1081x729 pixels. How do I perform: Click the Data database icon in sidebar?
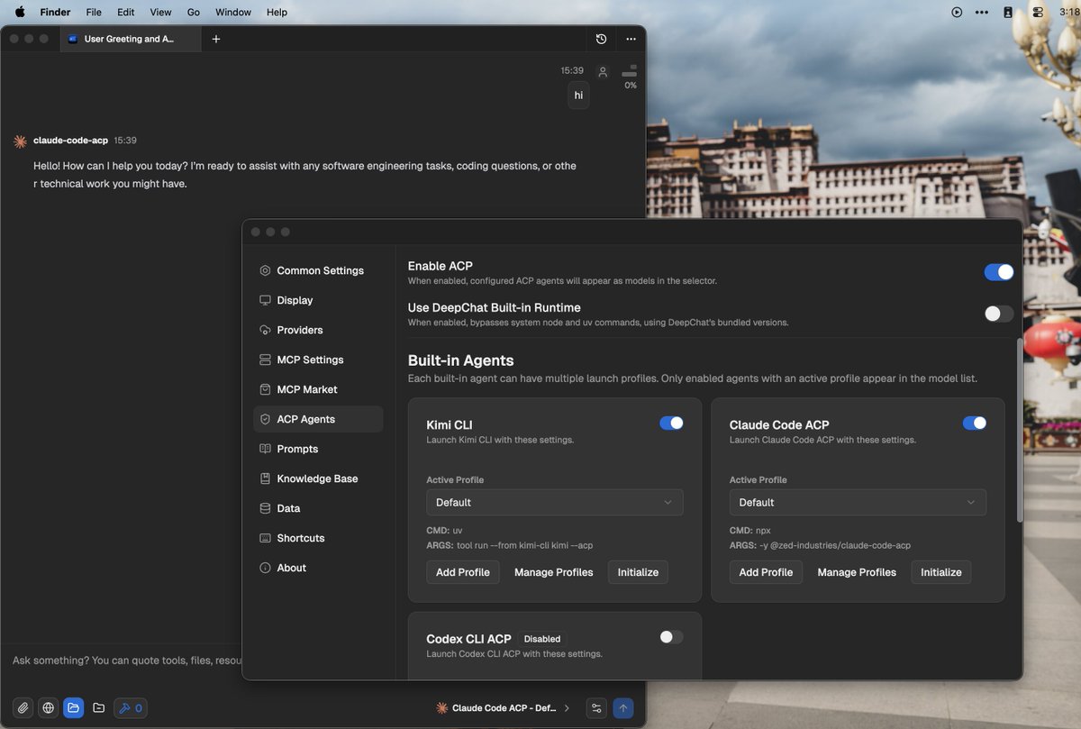265,508
